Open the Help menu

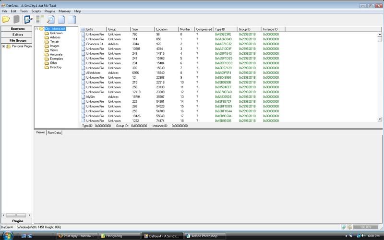click(78, 11)
